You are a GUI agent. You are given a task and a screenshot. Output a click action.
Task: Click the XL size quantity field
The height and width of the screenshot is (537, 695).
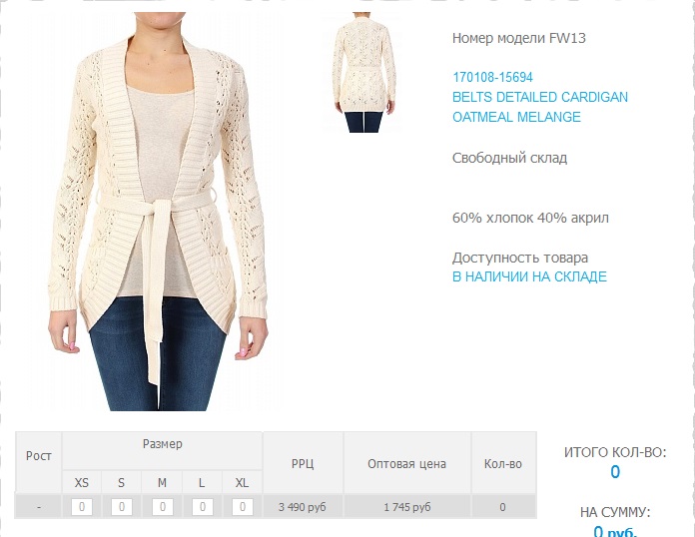243,507
